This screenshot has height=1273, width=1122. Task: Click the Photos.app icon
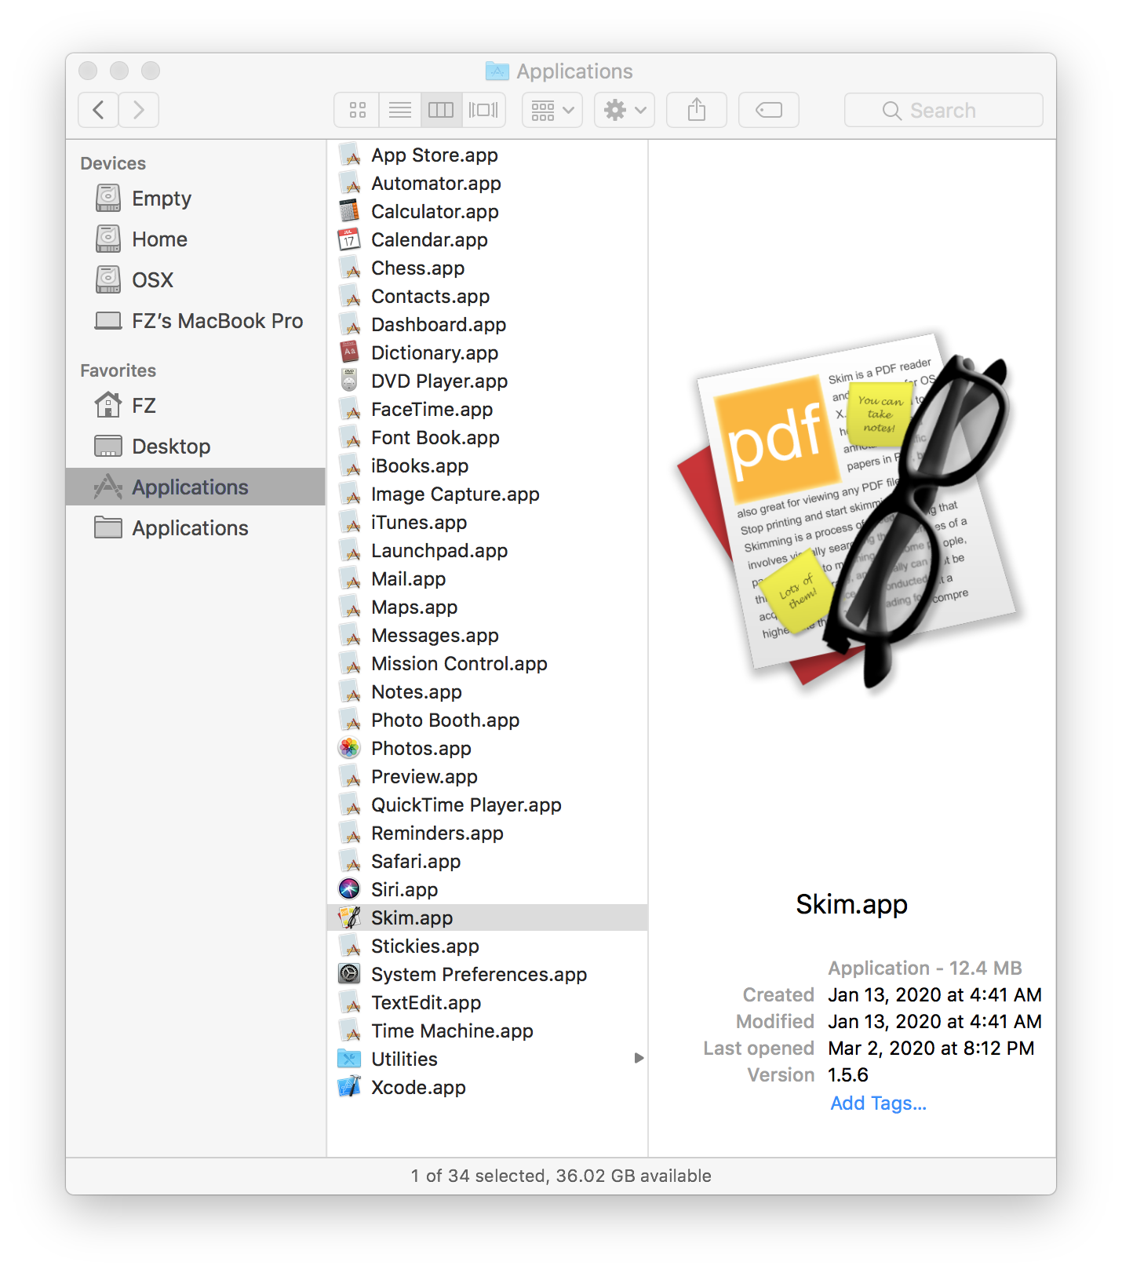[x=349, y=748]
